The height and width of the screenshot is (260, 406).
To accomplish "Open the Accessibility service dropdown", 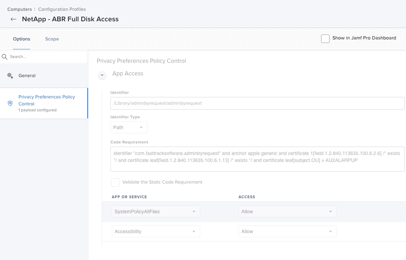I will 156,231.
